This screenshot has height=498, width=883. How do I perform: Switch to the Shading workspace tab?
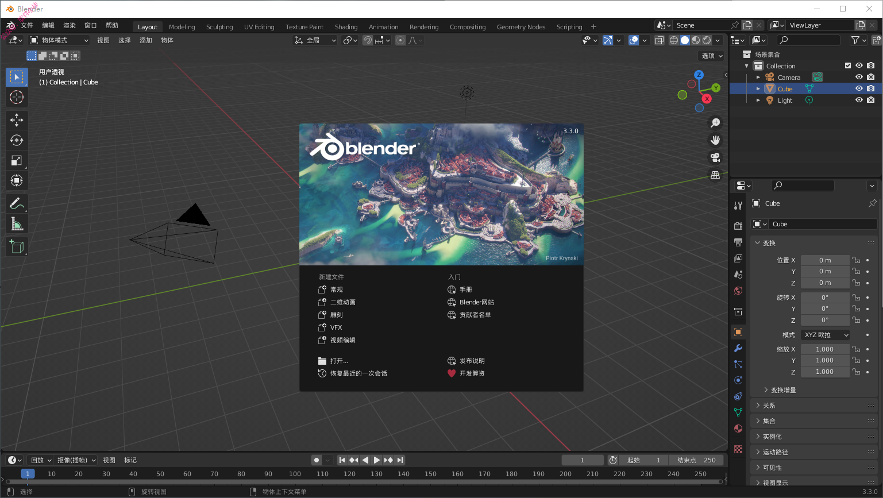coord(346,27)
